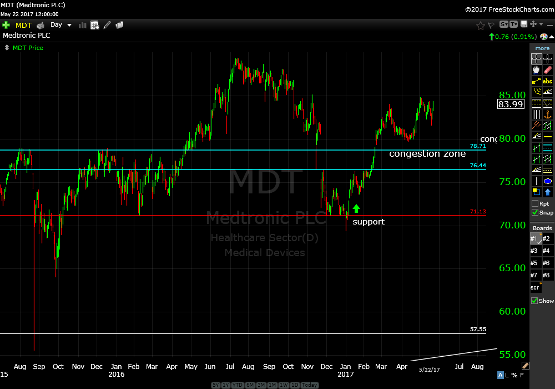Uncheck the Show checkbox
555x389 pixels.
[x=535, y=301]
